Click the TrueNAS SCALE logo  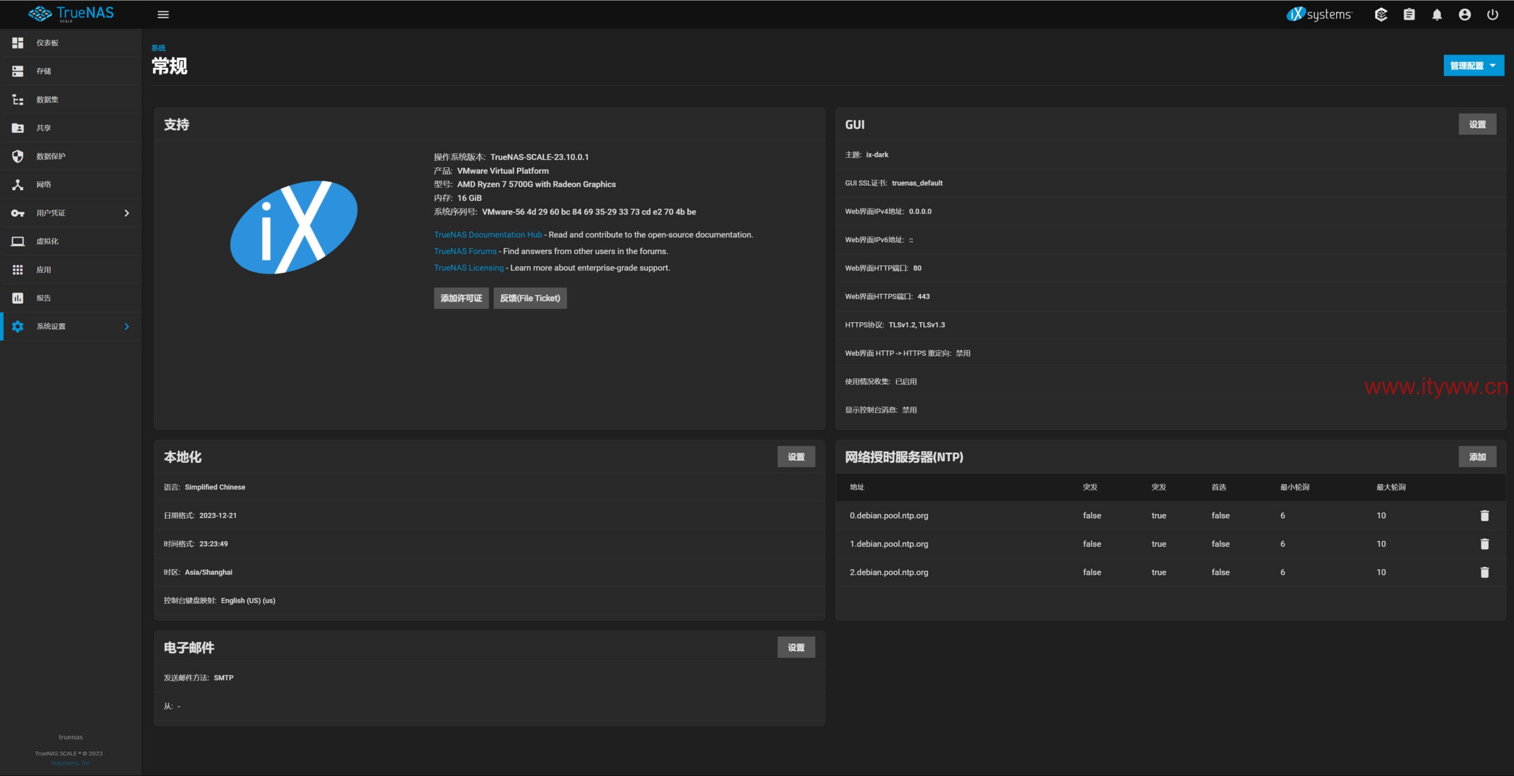tap(71, 14)
